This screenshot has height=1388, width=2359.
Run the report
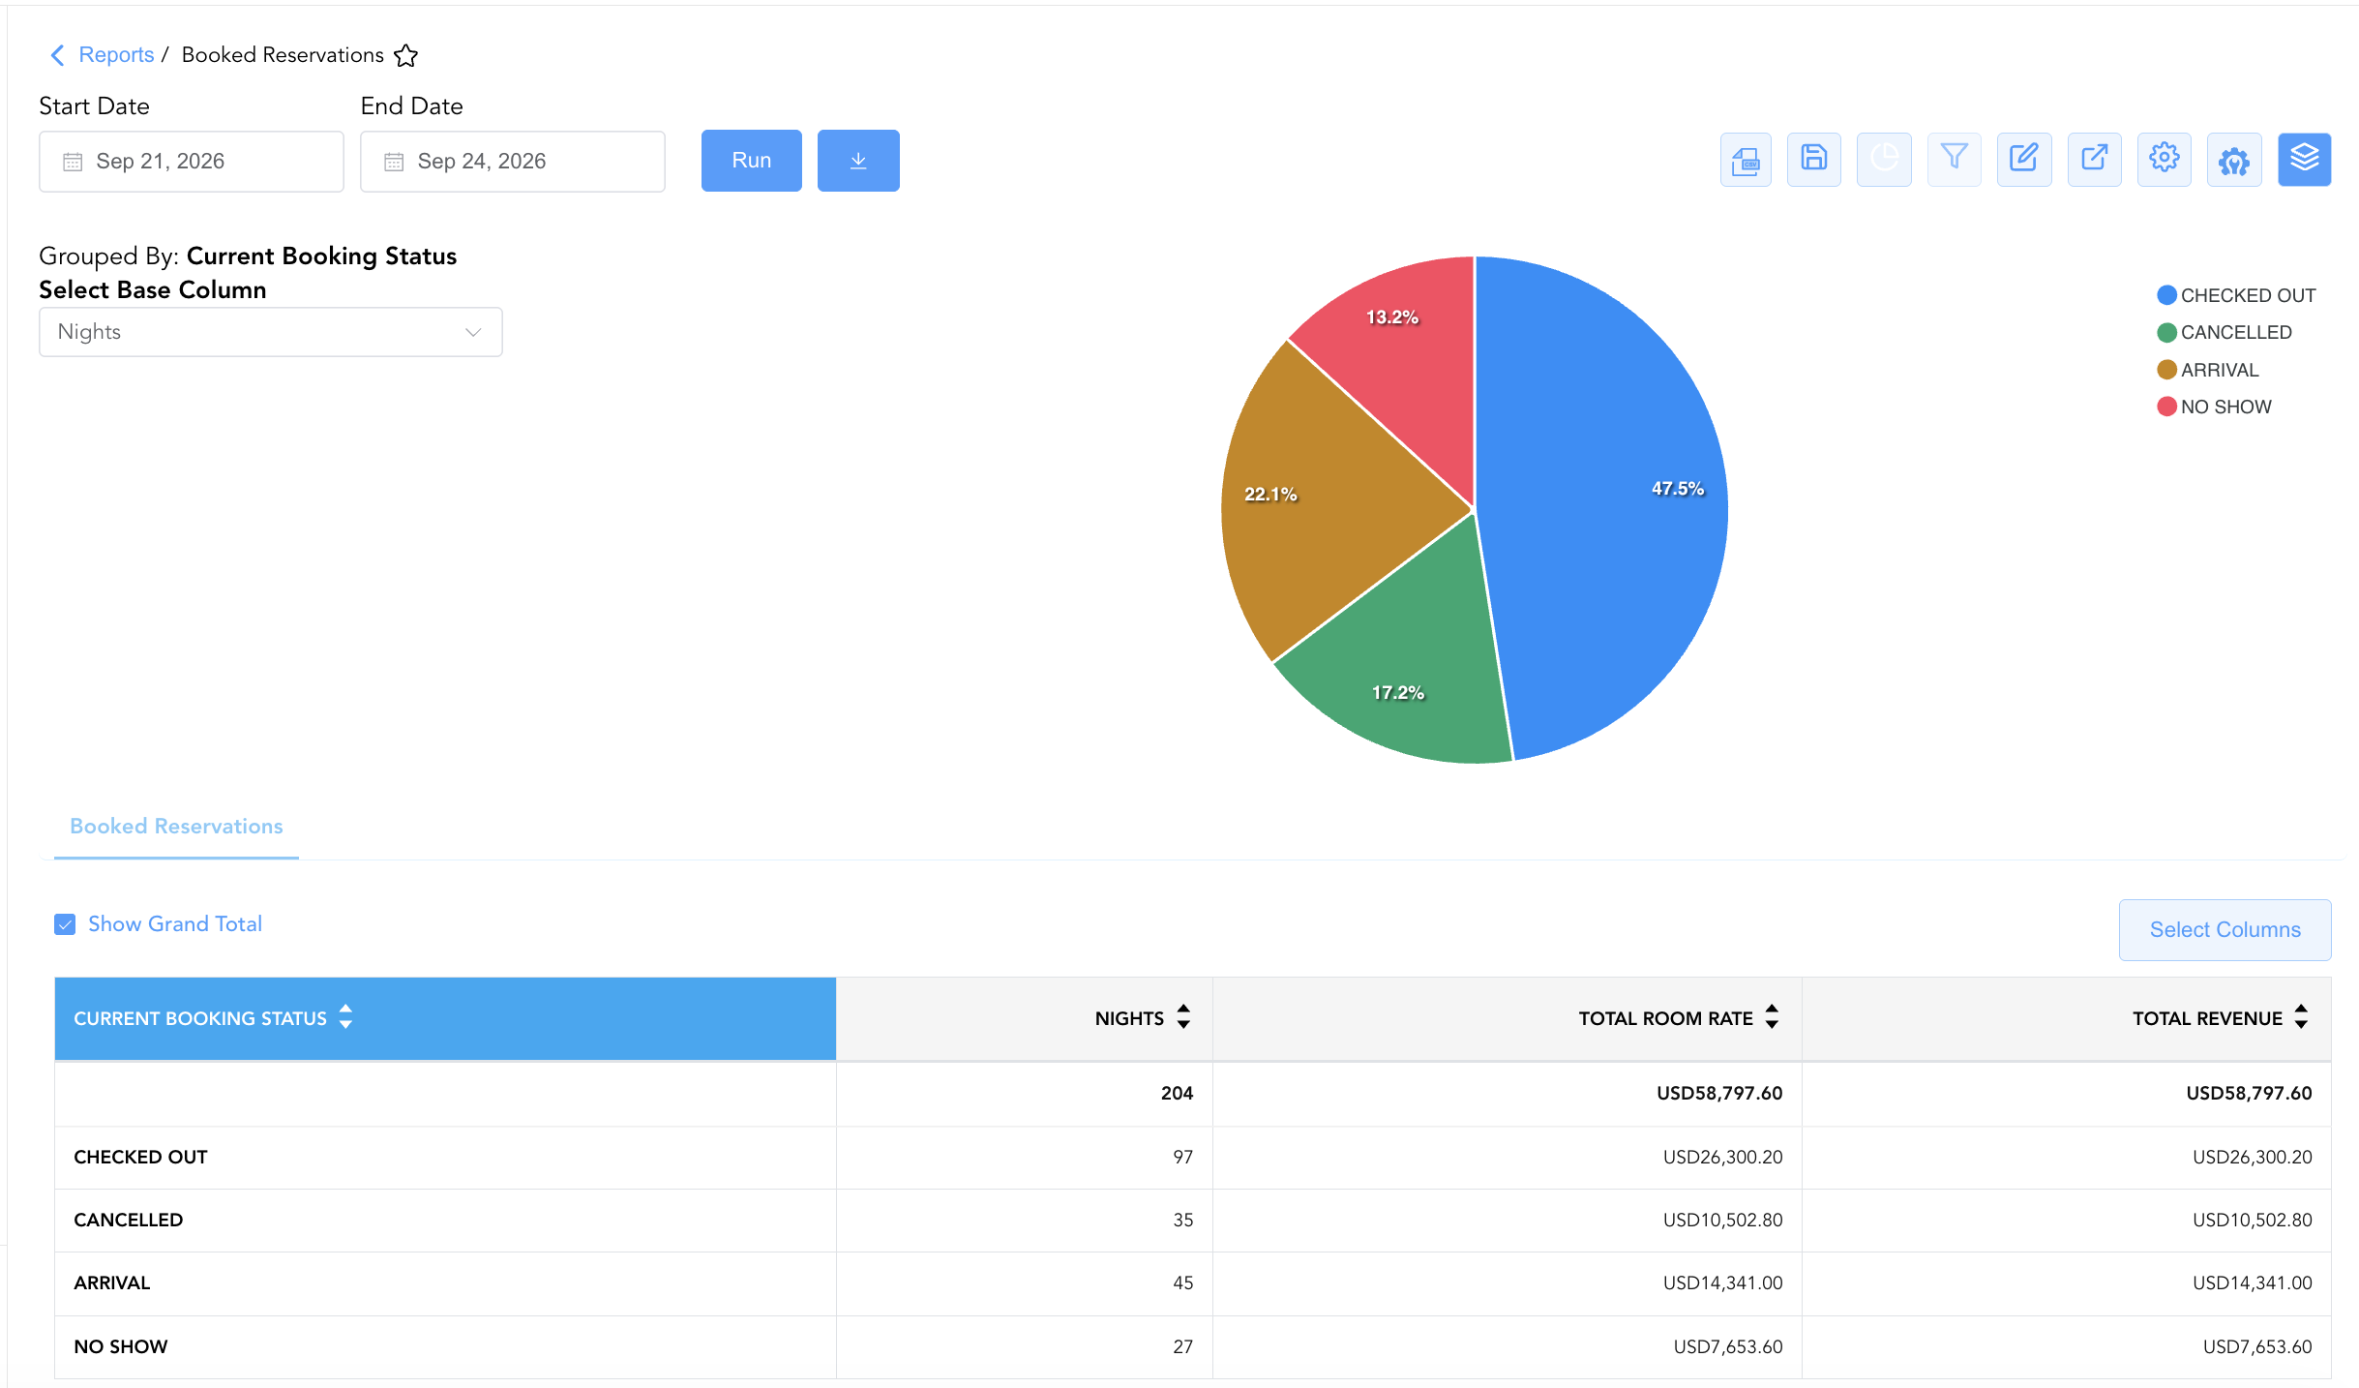pyautogui.click(x=752, y=161)
